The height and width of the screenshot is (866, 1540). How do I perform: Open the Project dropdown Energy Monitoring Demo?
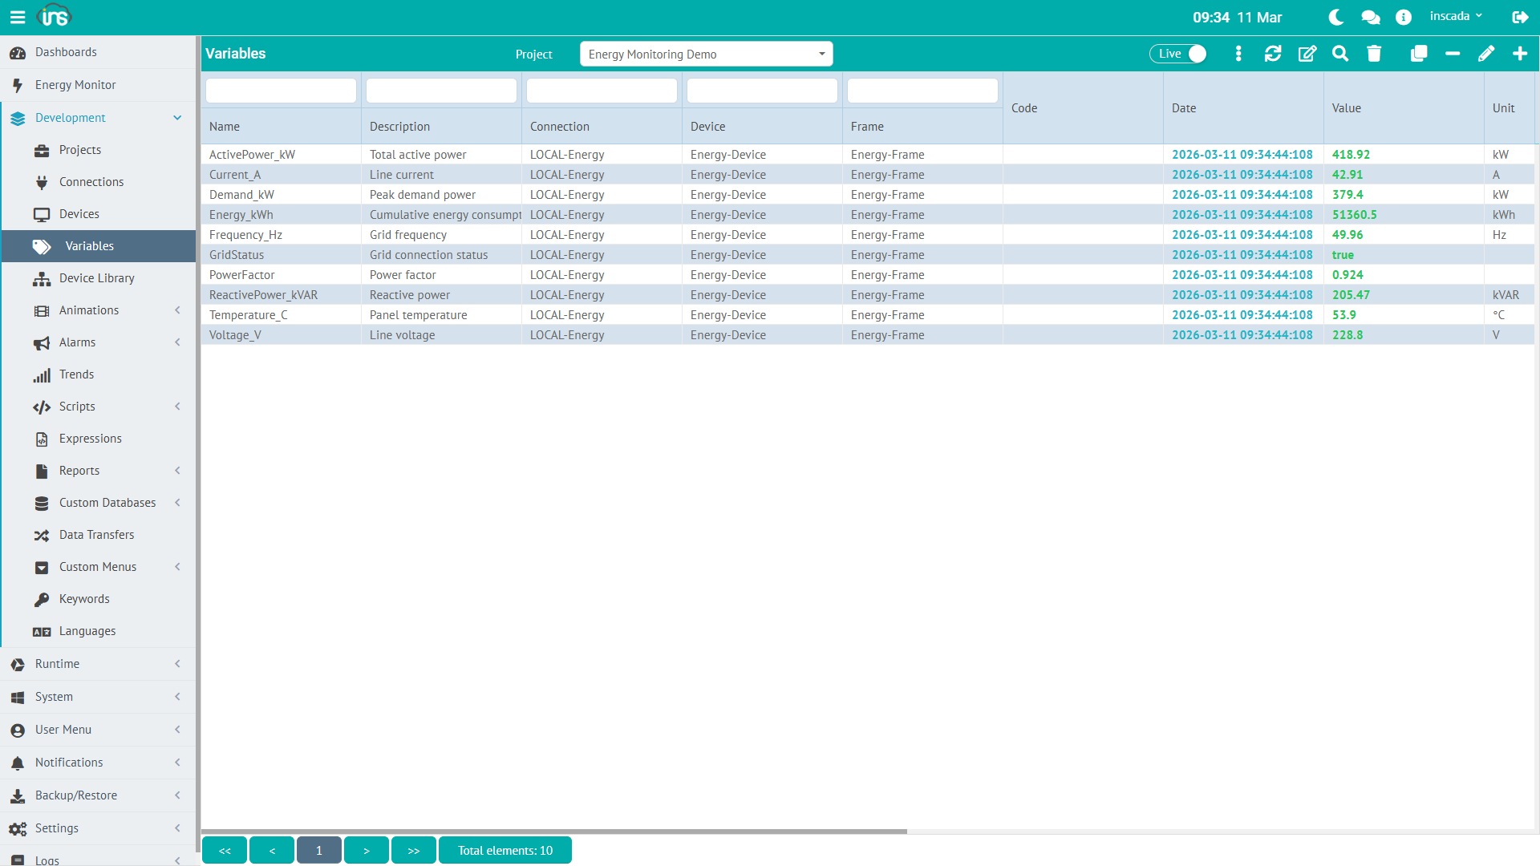(706, 54)
